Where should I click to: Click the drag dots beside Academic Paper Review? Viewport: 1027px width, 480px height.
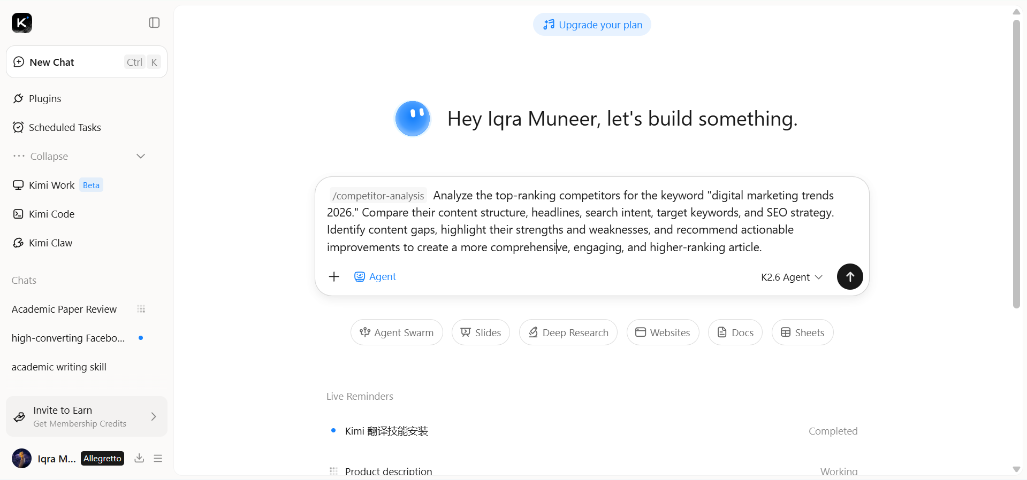[x=141, y=309]
